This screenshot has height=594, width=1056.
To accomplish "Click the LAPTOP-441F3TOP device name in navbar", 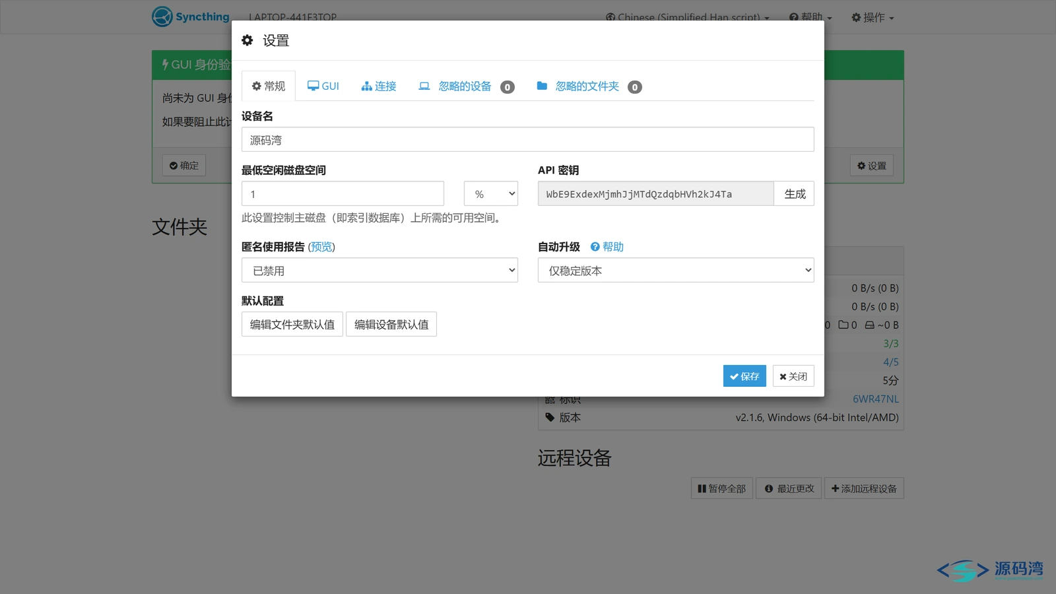I will point(292,17).
